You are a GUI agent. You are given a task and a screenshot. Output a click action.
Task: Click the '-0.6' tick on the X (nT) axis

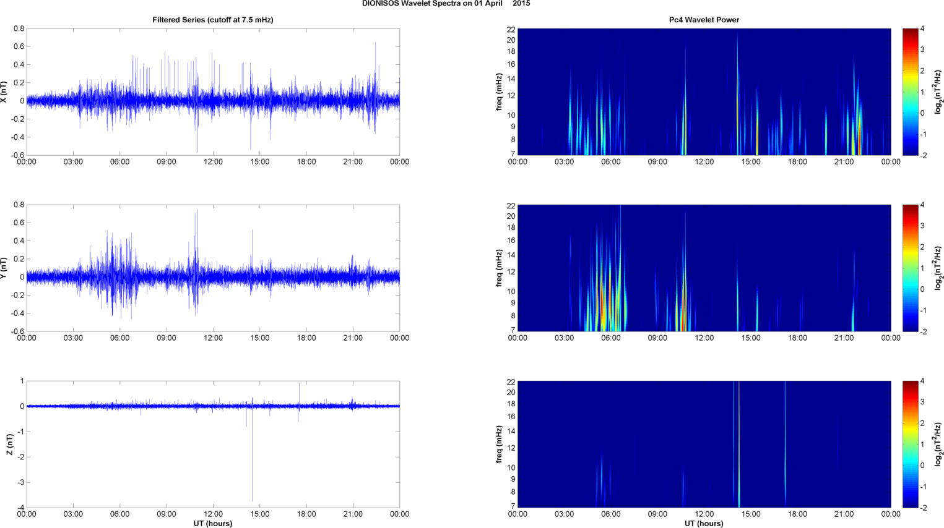point(18,156)
